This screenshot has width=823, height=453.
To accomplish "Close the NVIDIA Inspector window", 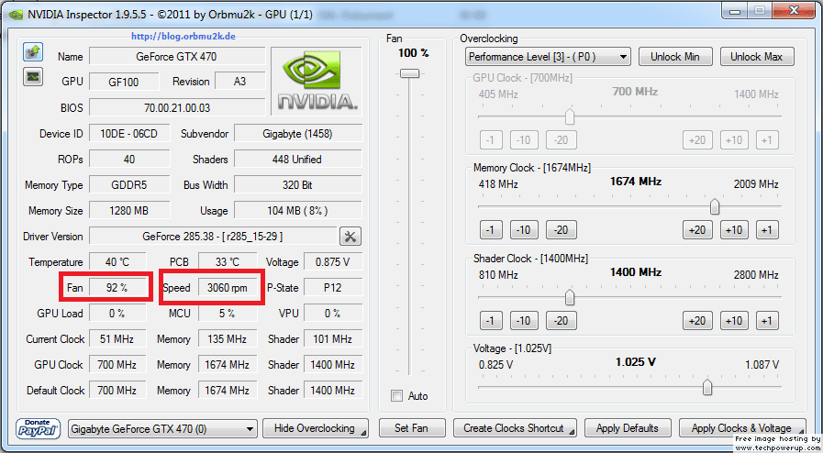I will [x=794, y=10].
